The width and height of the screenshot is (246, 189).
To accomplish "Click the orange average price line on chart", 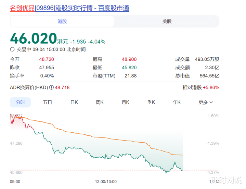I will [x=100, y=137].
